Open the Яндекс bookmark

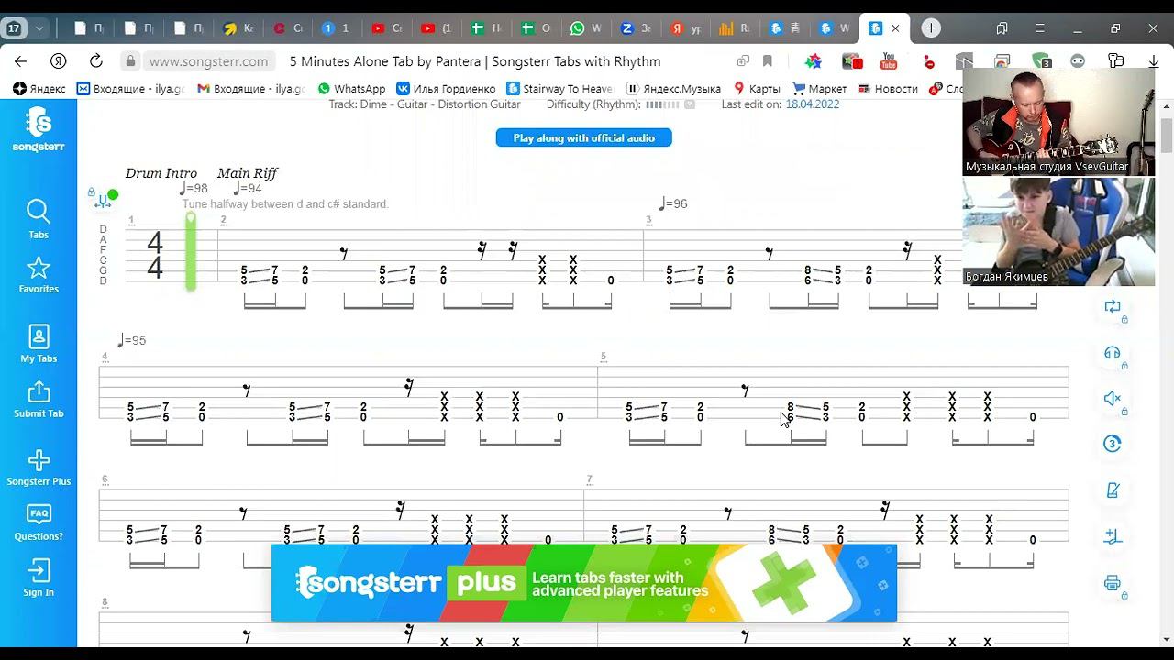pyautogui.click(x=39, y=89)
